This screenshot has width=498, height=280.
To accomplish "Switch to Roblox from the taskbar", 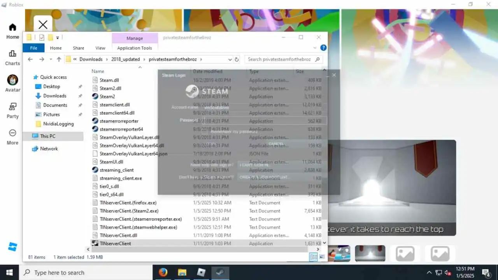I will (201, 272).
